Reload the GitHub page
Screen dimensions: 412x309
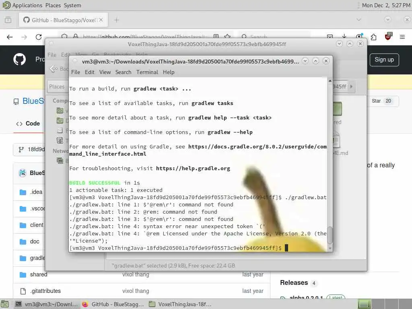[39, 37]
